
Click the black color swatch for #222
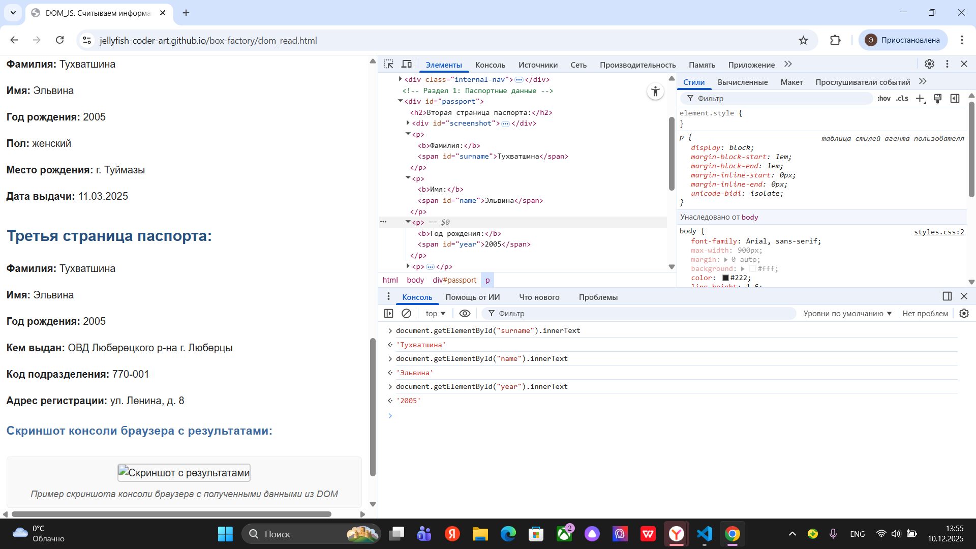click(x=725, y=278)
